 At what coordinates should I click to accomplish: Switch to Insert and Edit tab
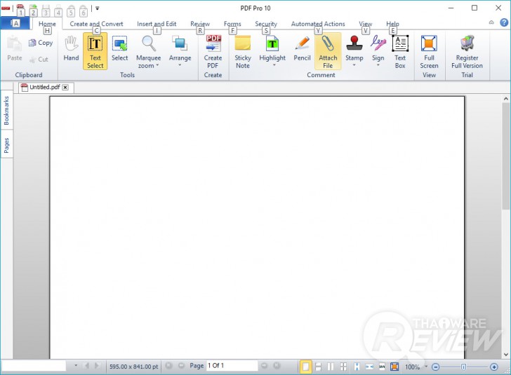tap(157, 24)
